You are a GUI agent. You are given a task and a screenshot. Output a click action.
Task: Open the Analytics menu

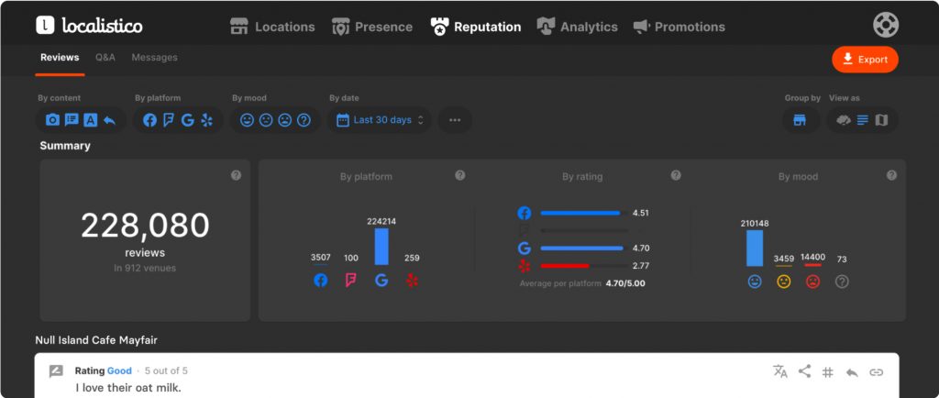(577, 27)
